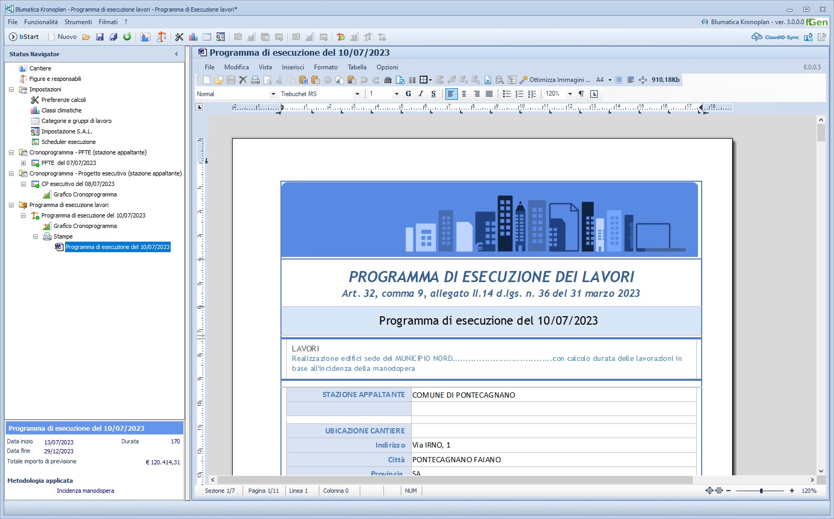Viewport: 834px width, 519px height.
Task: Open the Inserisci menu in editor
Action: (293, 67)
